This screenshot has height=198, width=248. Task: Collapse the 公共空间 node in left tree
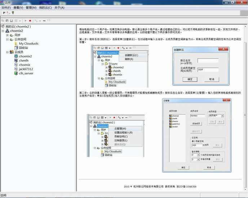point(7,39)
